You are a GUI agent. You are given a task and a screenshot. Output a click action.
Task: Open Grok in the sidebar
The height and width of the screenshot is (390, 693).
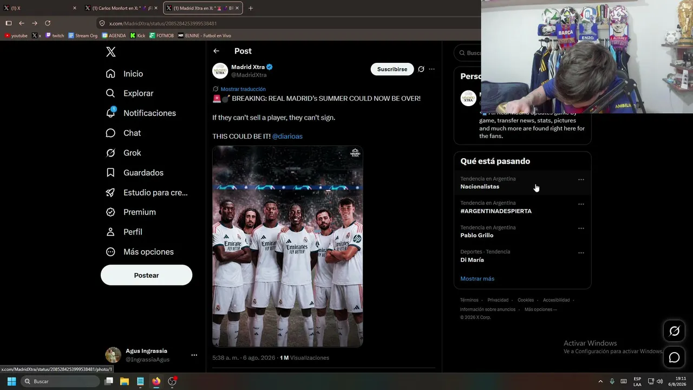click(123, 153)
